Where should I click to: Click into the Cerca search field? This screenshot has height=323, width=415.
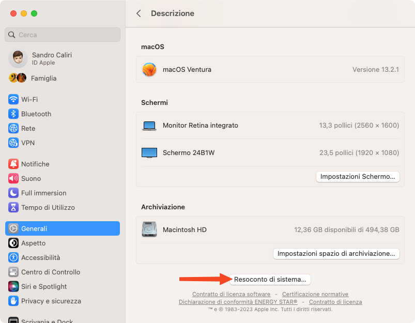(x=63, y=35)
